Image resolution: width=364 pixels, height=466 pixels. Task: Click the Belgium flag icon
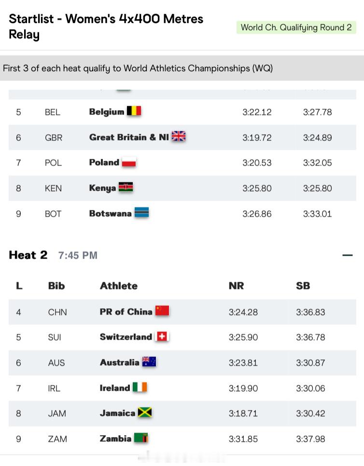(134, 111)
